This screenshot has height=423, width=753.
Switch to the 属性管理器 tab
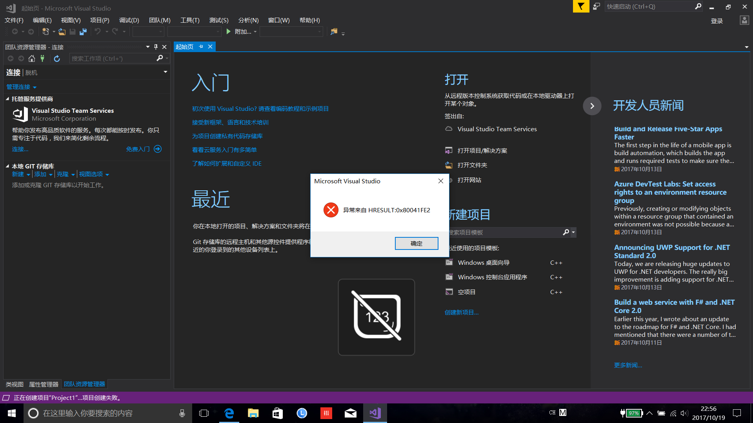pyautogui.click(x=44, y=384)
